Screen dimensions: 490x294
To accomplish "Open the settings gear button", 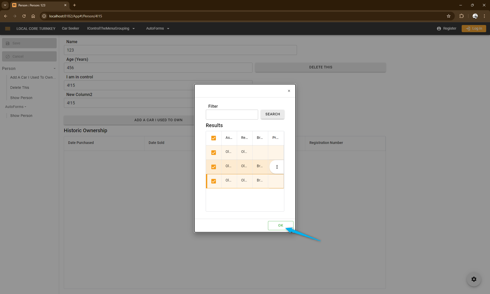I will 474,279.
